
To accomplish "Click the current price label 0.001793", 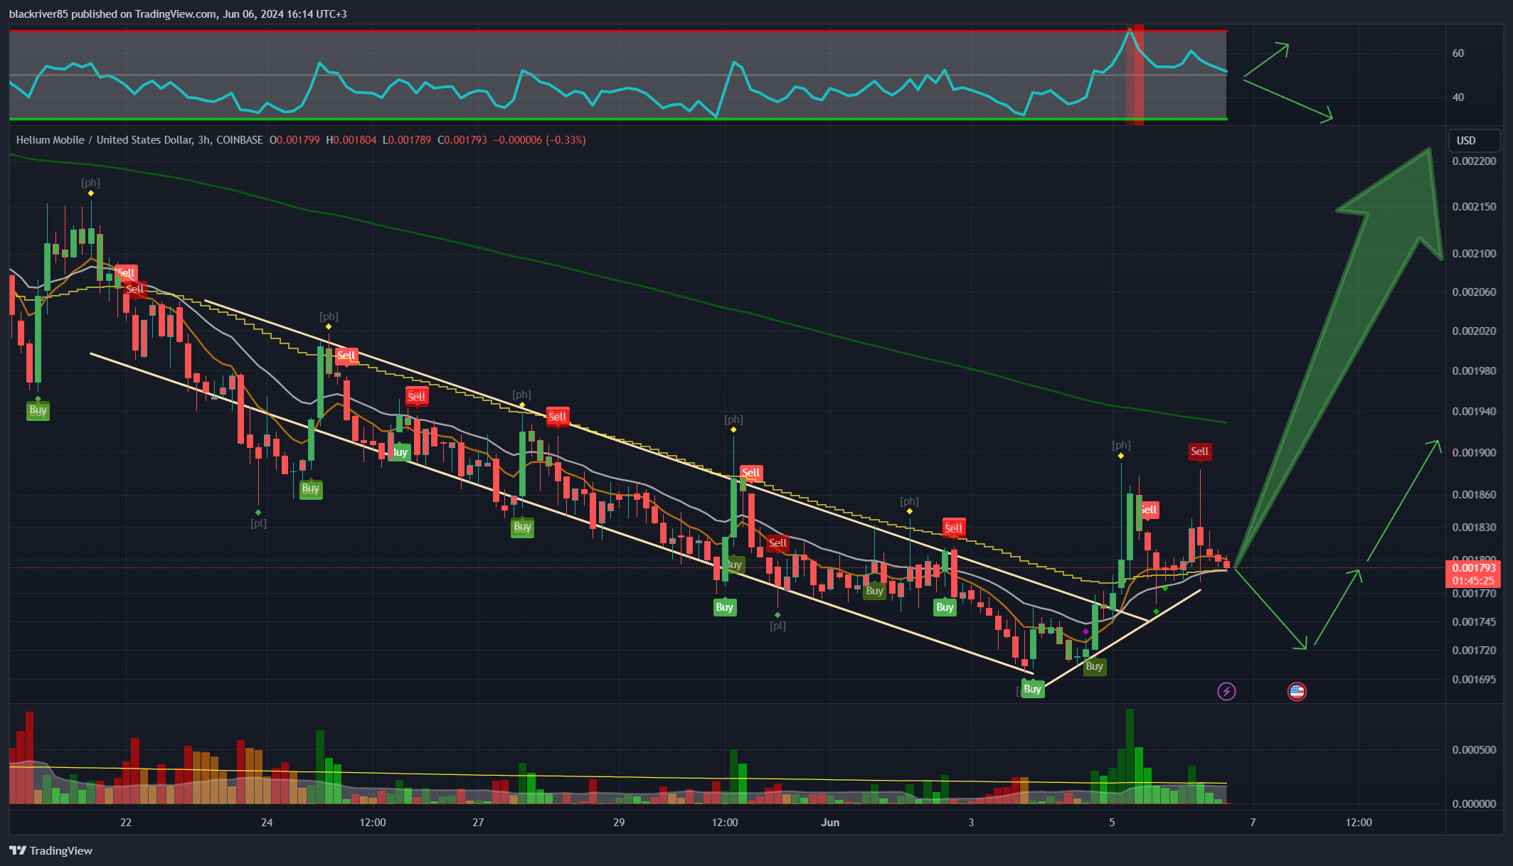I will [1473, 567].
